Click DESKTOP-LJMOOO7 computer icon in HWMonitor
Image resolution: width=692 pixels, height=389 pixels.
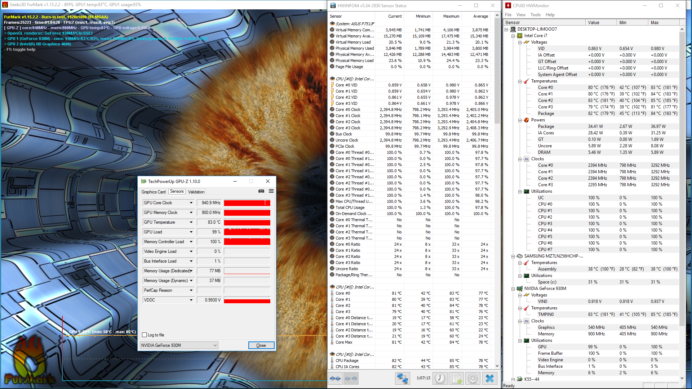tap(513, 29)
